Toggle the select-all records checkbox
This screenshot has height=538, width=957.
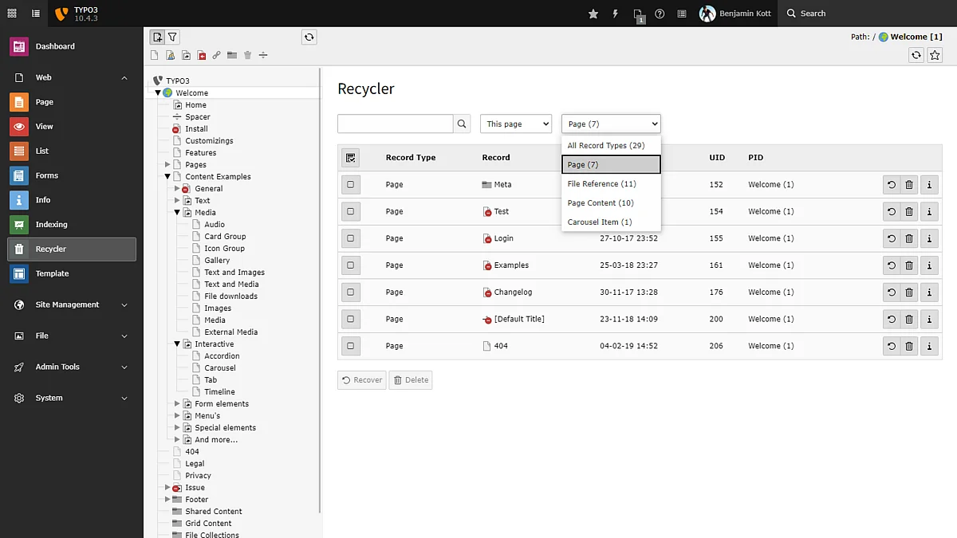(350, 158)
